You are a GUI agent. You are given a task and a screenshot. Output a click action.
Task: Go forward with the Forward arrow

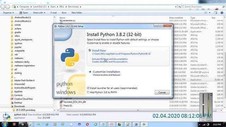coord(8,7)
